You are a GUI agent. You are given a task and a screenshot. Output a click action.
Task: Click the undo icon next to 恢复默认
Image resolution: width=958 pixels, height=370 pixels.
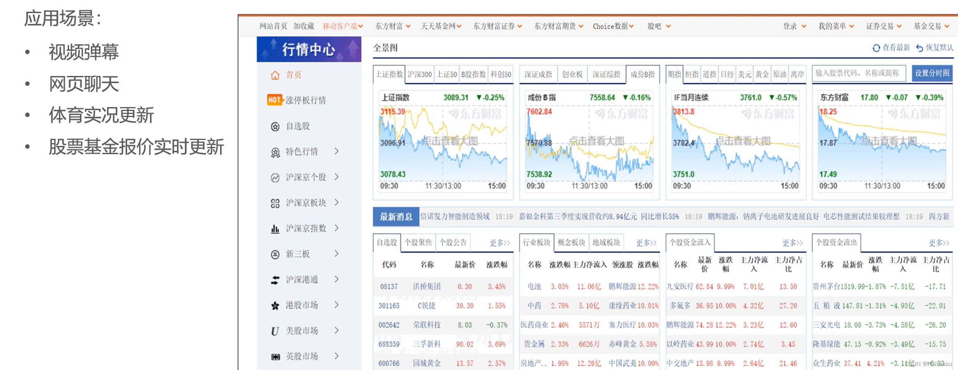[x=919, y=48]
